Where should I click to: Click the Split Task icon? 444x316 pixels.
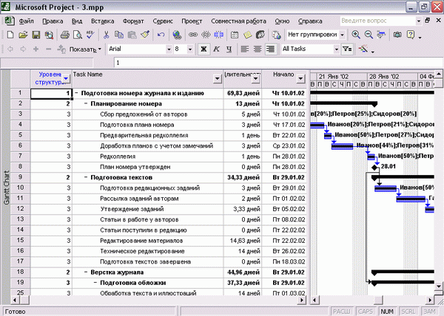coord(218,35)
